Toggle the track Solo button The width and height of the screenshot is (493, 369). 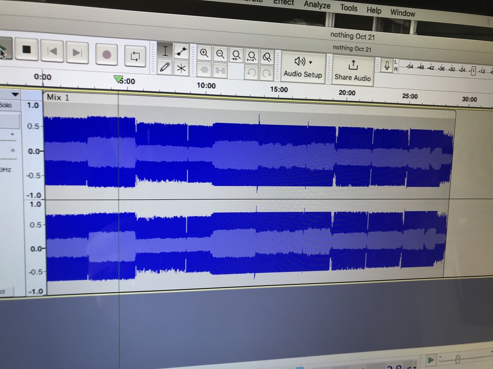[6, 105]
